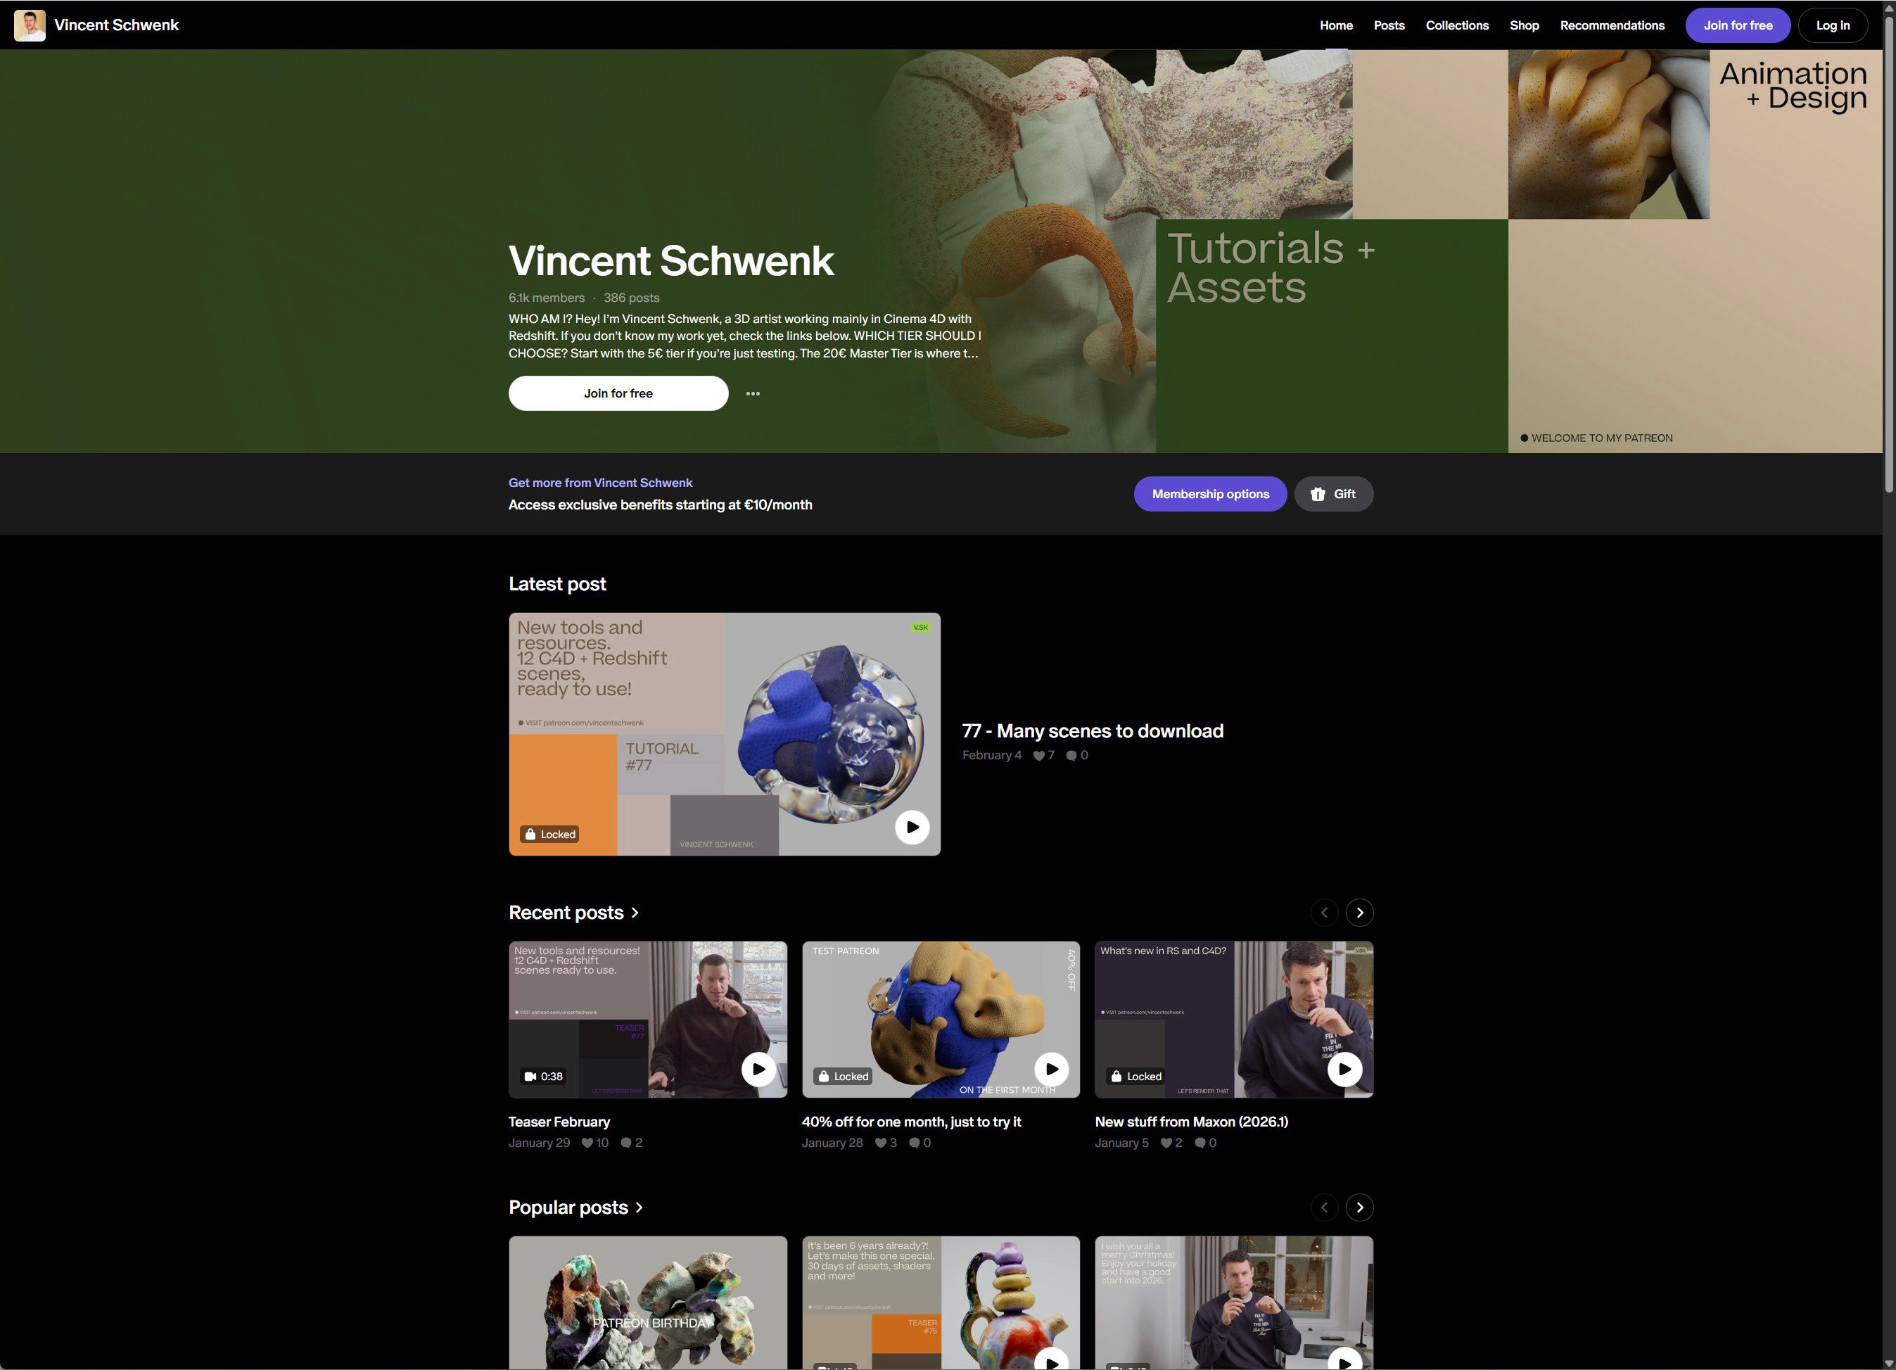
Task: Click the page vertical scrollbar
Action: point(1888,250)
